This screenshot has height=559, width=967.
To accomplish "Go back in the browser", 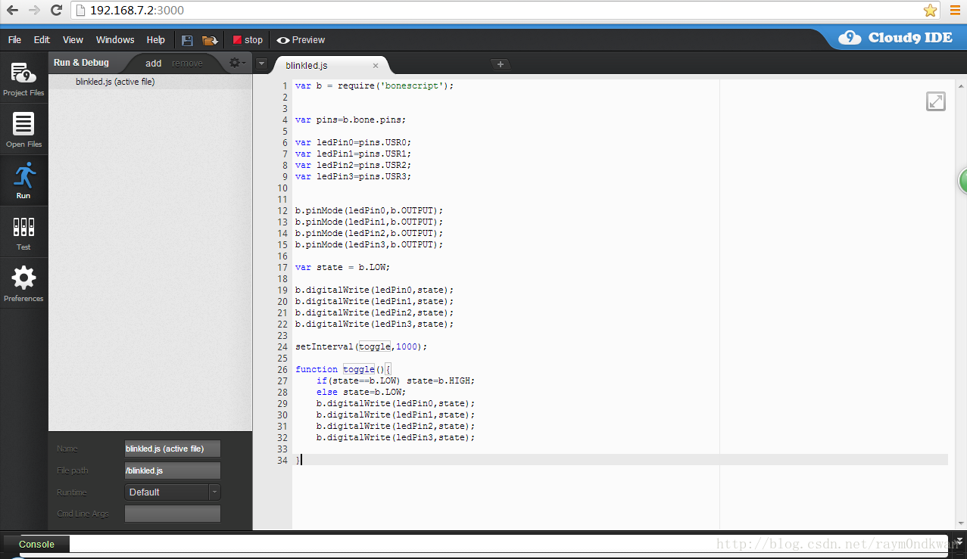I will click(x=12, y=10).
